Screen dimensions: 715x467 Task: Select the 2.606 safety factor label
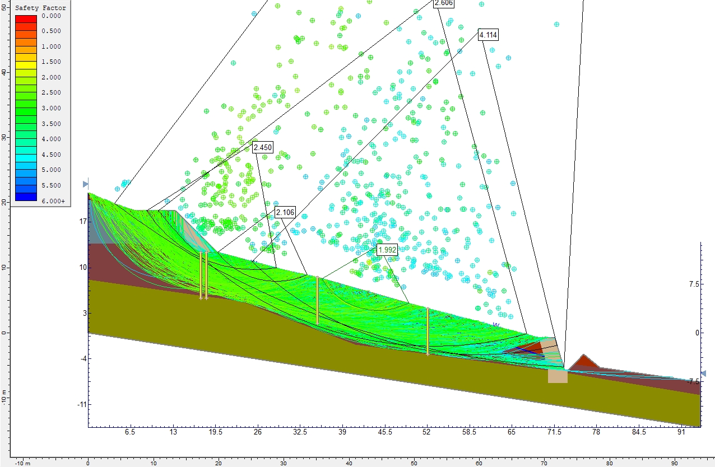tap(443, 3)
